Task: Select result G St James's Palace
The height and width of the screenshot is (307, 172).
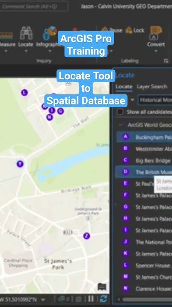Action: (x=144, y=207)
